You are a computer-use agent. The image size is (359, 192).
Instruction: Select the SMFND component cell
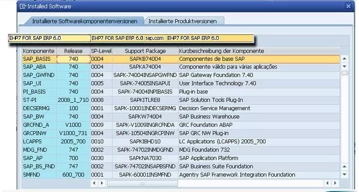click(39, 175)
